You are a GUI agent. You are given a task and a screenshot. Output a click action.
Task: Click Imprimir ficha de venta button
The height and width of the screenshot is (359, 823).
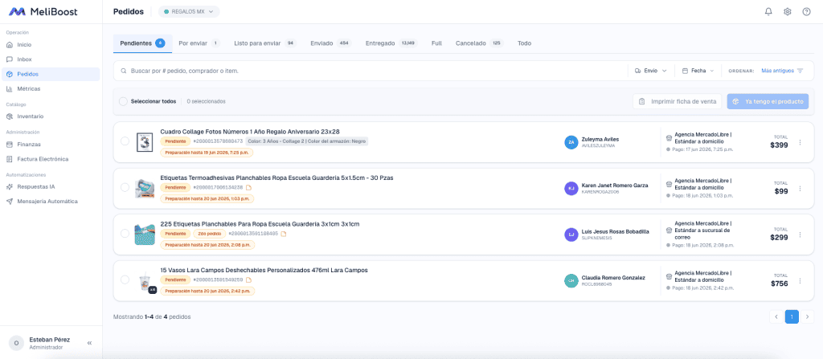(x=677, y=101)
